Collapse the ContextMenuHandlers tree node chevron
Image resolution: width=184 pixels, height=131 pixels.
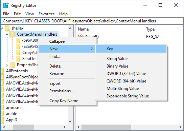pos(7,34)
